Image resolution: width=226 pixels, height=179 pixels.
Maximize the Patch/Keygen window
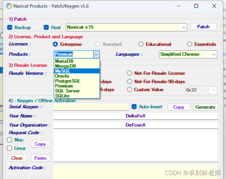point(196,6)
